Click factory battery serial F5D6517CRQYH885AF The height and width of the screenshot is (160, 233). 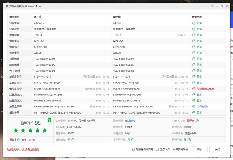pos(47,89)
